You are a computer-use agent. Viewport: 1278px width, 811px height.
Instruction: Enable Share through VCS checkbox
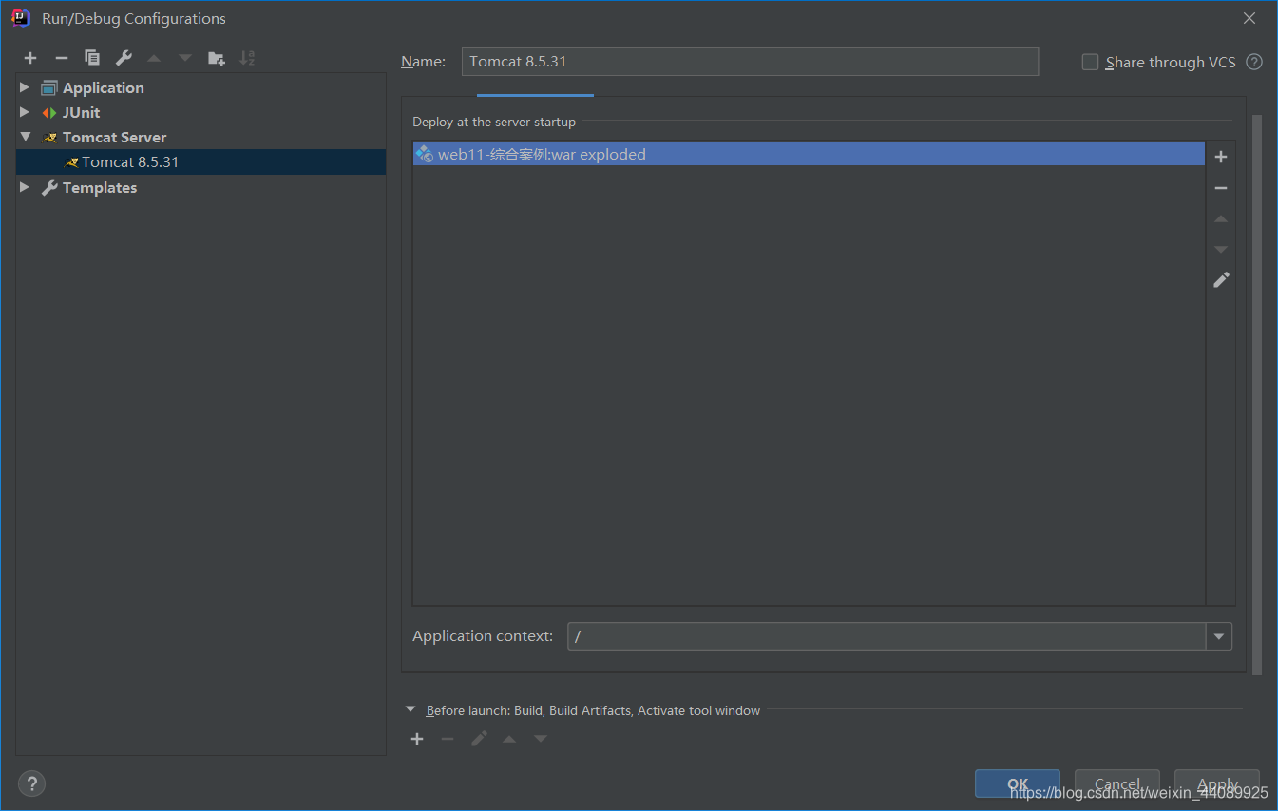[1090, 62]
